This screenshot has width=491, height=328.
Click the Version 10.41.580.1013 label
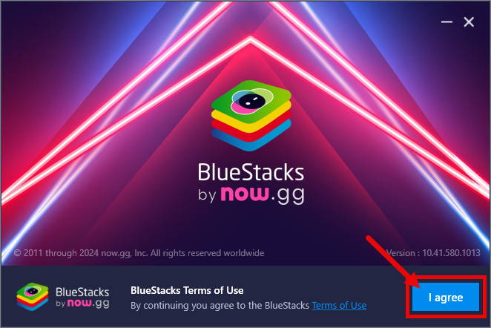[433, 253]
